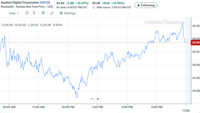
Task: Click the APLD ticker symbol link
Action: click(45, 3)
